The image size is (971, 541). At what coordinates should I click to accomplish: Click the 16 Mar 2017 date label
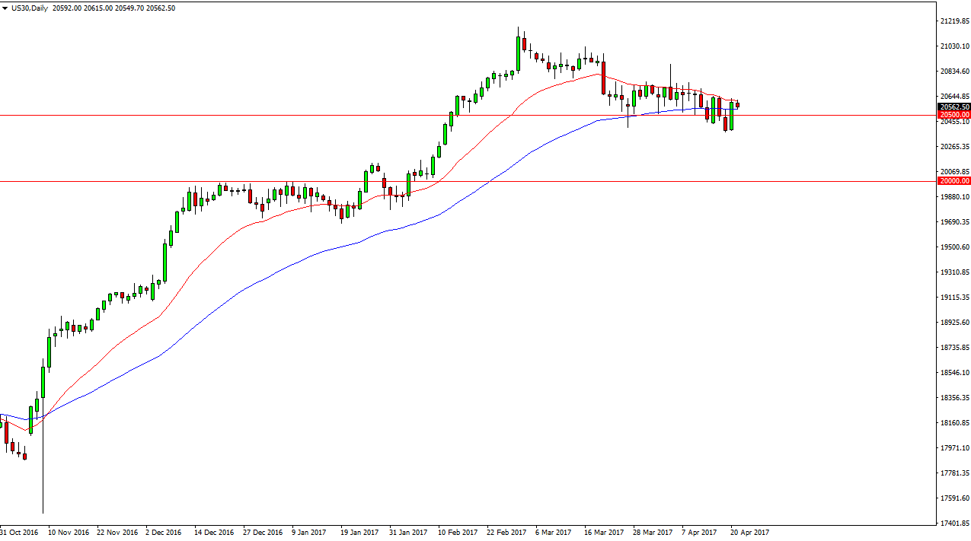click(x=603, y=533)
